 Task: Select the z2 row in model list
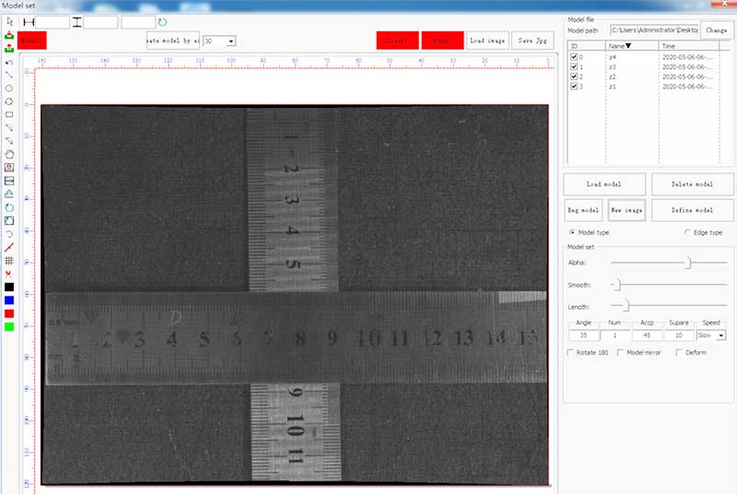coord(613,77)
